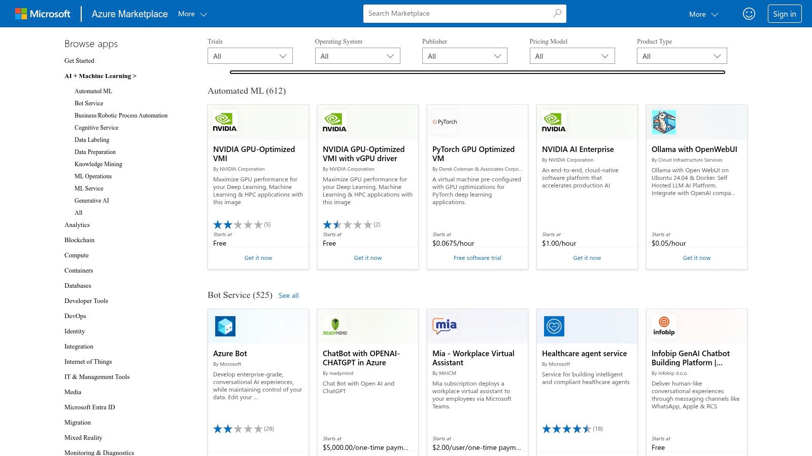Screen dimensions: 812x456
Task: Click the star rating on Azure Bot card
Action: tap(238, 429)
